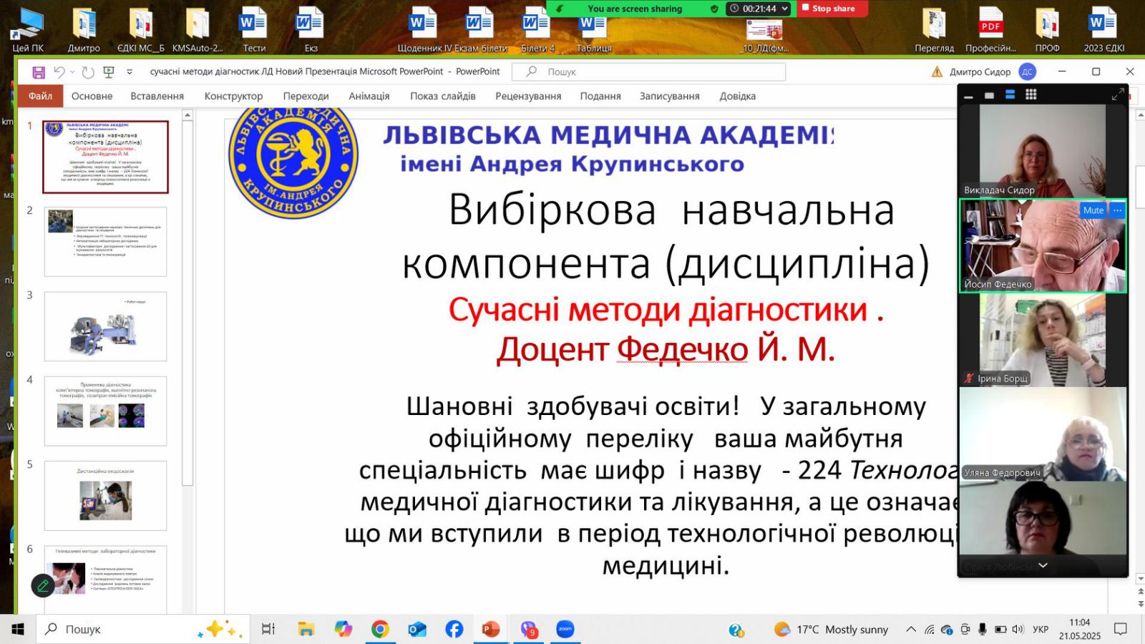Open more options for Йосип Федечко
Screen dimensions: 1145x644
(1117, 210)
